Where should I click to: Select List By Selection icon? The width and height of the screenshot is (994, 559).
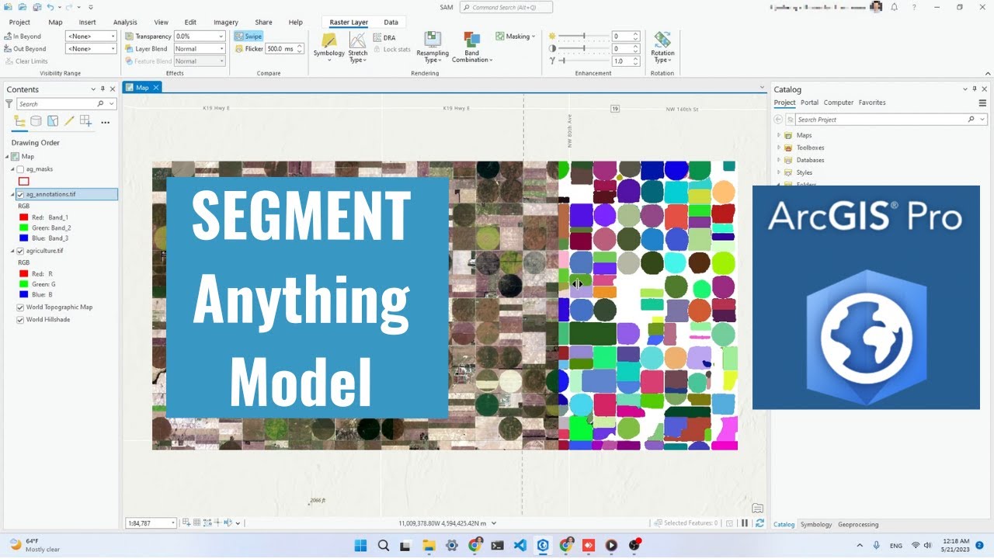point(53,121)
